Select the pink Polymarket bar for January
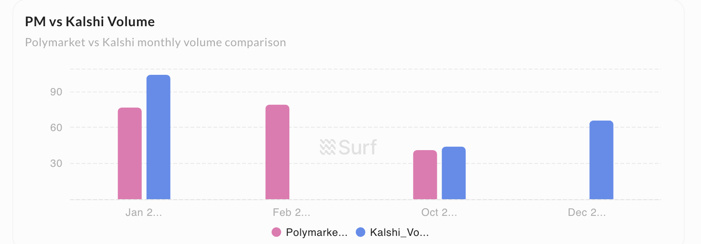Screen dimensions: 701x244 point(130,153)
